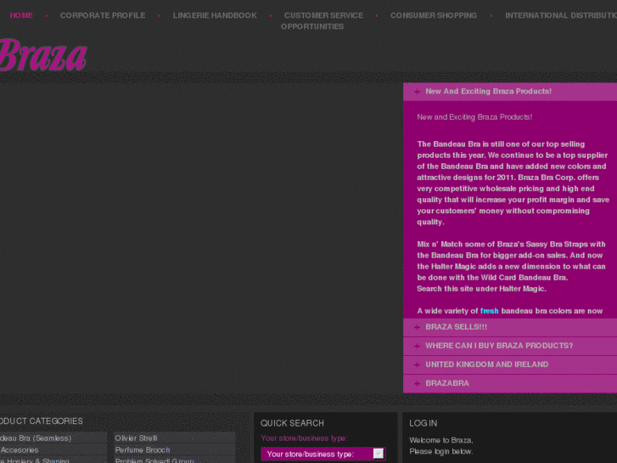Open the Perfume Brooch category
This screenshot has width=617, height=463.
(174, 449)
